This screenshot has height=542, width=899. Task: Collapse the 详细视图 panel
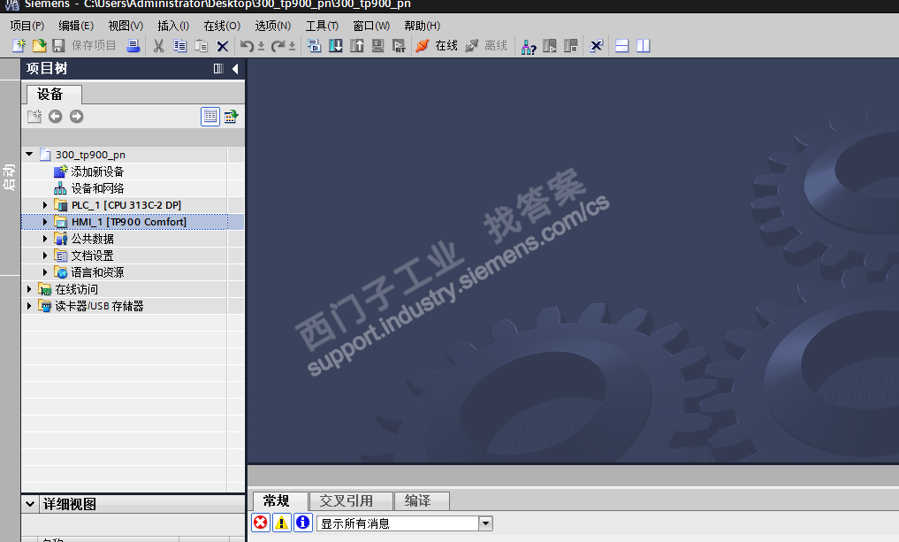pos(30,504)
